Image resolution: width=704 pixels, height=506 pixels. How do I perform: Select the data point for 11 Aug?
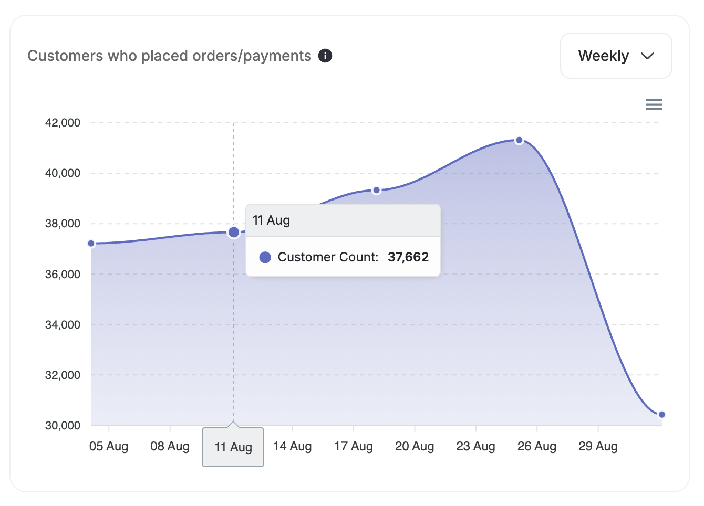233,231
